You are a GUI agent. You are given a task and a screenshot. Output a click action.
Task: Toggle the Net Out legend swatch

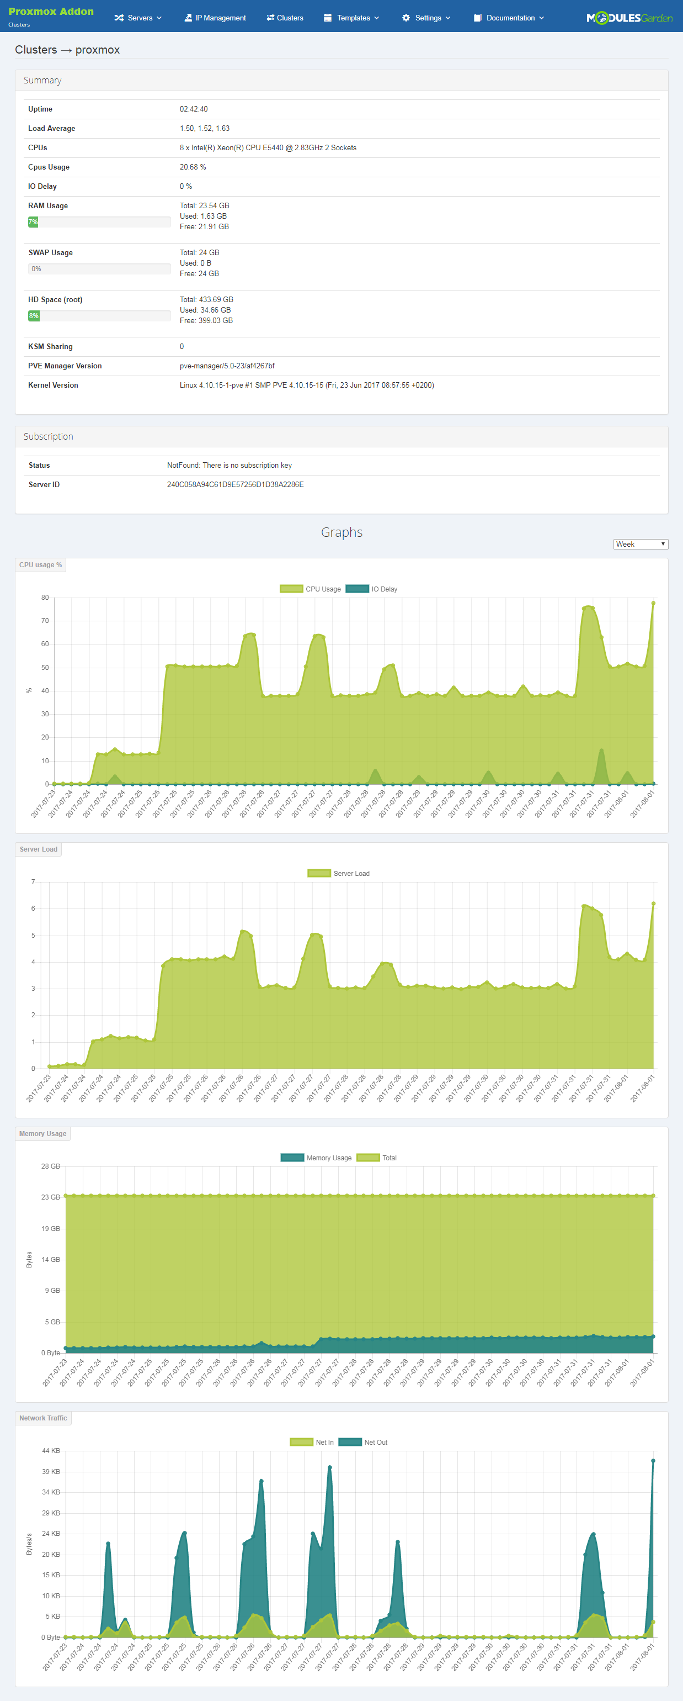(x=350, y=1442)
